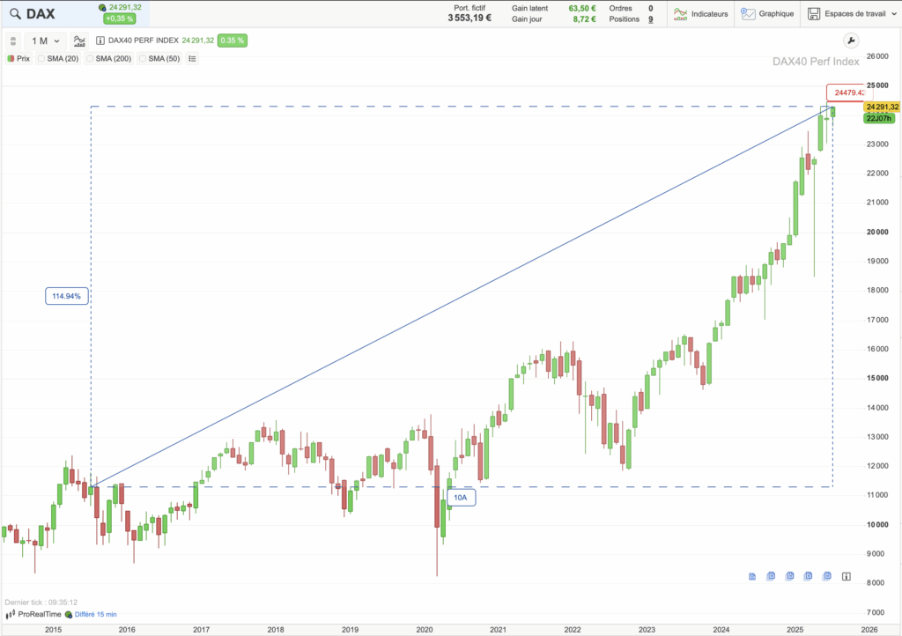
Task: Click the single blue document icon near 2024
Action: (752, 576)
